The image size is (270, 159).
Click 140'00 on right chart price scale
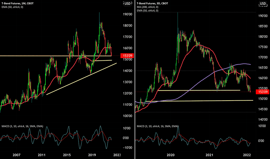263,119
